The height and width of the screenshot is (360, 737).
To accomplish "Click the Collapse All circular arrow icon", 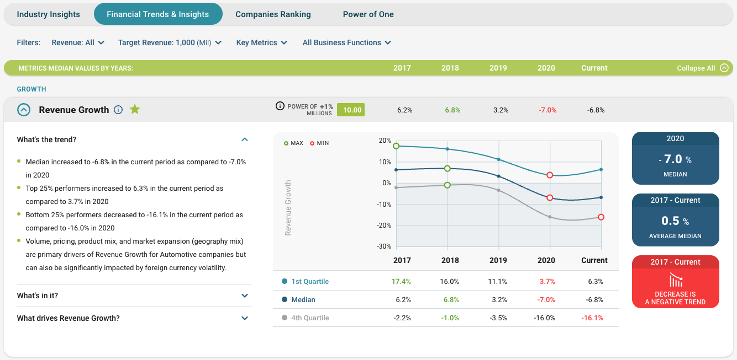I will coord(724,68).
